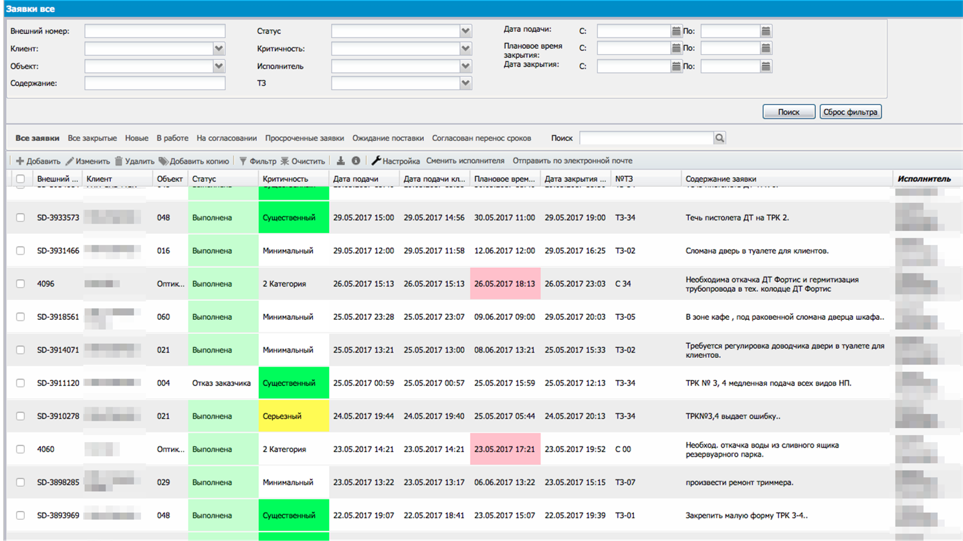Select the Все заявки tab
This screenshot has height=541, width=963.
point(37,138)
